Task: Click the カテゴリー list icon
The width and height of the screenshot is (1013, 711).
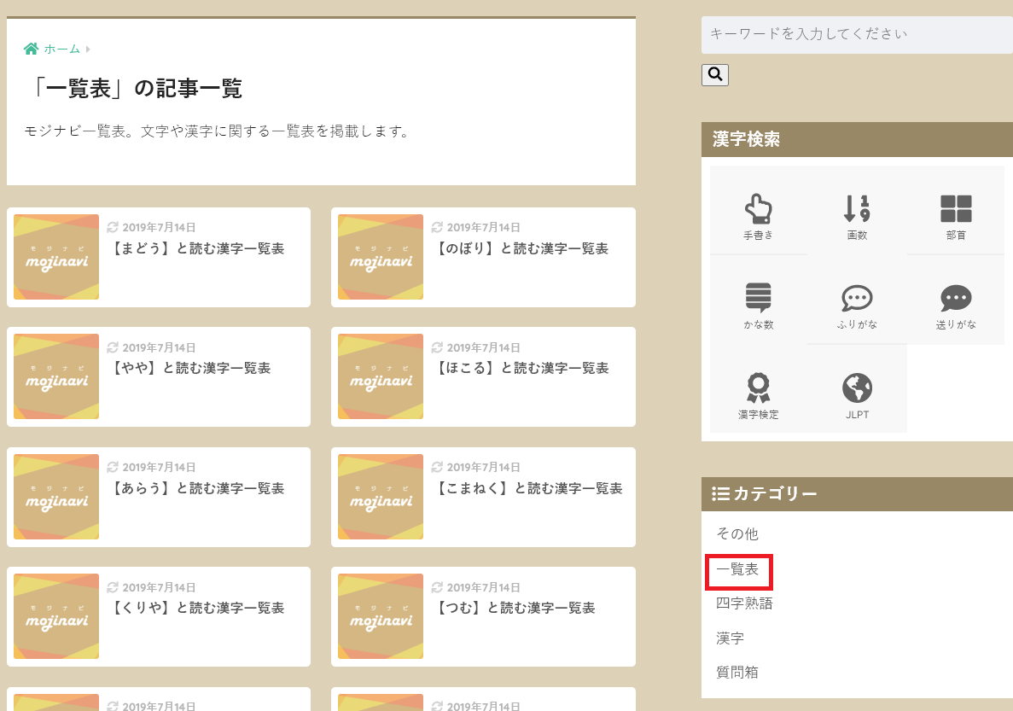Action: [x=720, y=494]
